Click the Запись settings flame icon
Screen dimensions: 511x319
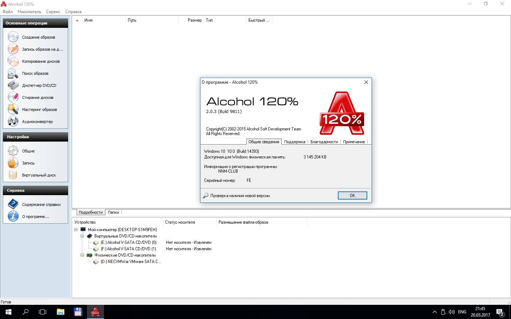click(x=13, y=163)
